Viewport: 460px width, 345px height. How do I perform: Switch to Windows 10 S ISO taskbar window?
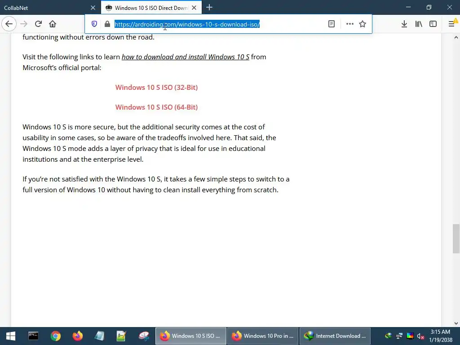point(190,336)
